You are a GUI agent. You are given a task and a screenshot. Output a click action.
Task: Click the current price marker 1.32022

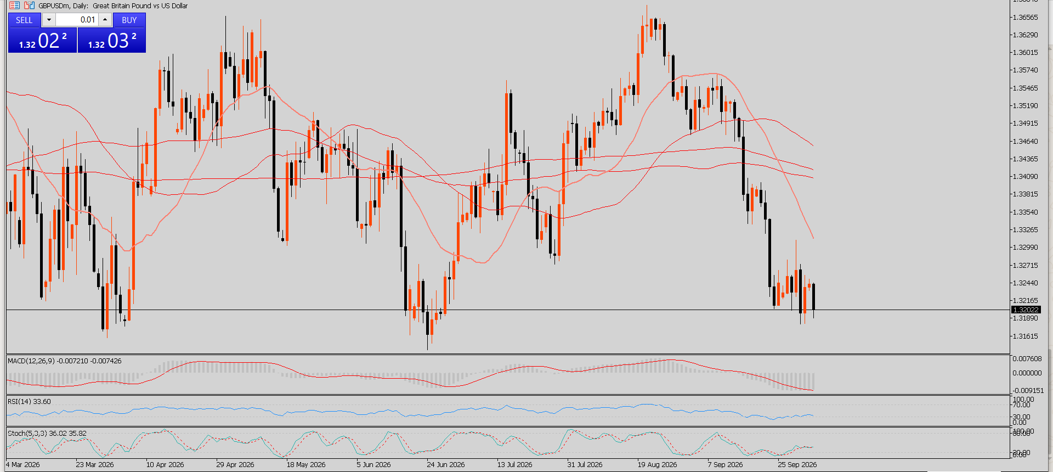1026,310
